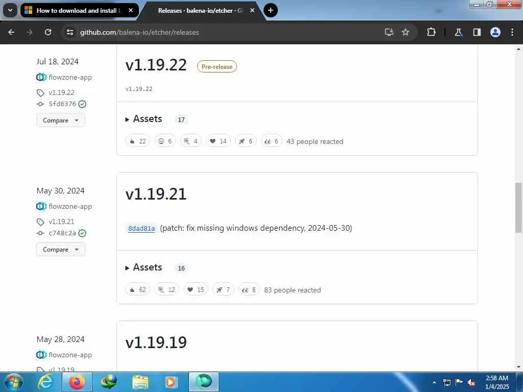Open the media player taskbar icon
This screenshot has height=392, width=523.
pos(172,382)
